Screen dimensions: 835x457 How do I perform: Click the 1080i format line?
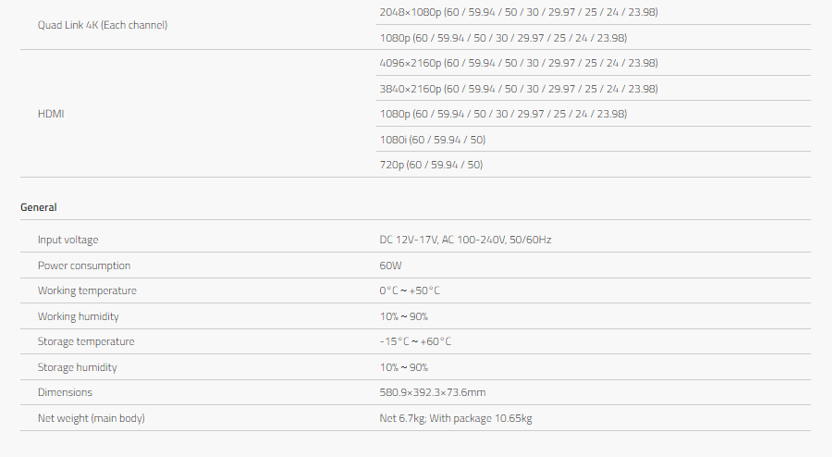[432, 140]
